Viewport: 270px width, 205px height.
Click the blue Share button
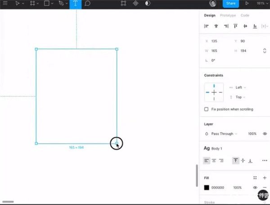pos(230,4)
